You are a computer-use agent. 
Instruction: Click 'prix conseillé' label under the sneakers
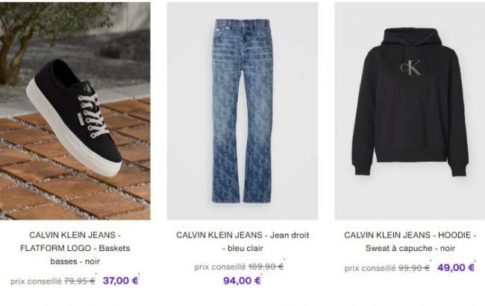[x=36, y=281]
